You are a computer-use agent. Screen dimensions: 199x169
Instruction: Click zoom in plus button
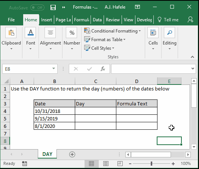tap(173, 164)
